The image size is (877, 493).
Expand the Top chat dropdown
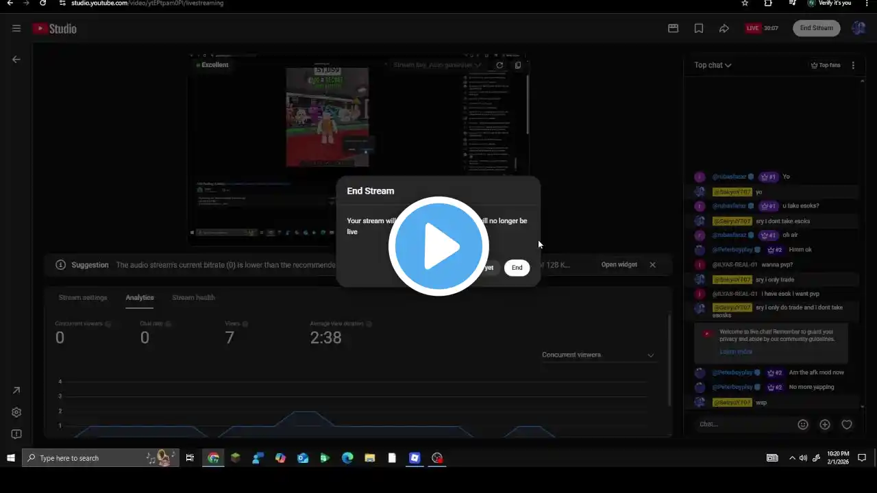(713, 65)
